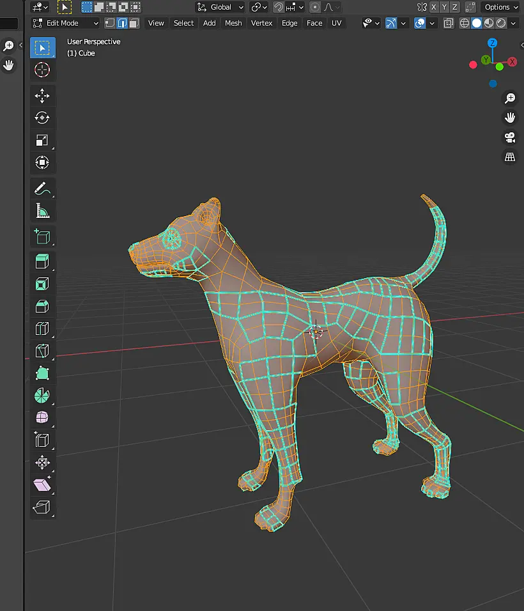524x611 pixels.
Task: Select the Loop Cut tool
Action: 42,329
